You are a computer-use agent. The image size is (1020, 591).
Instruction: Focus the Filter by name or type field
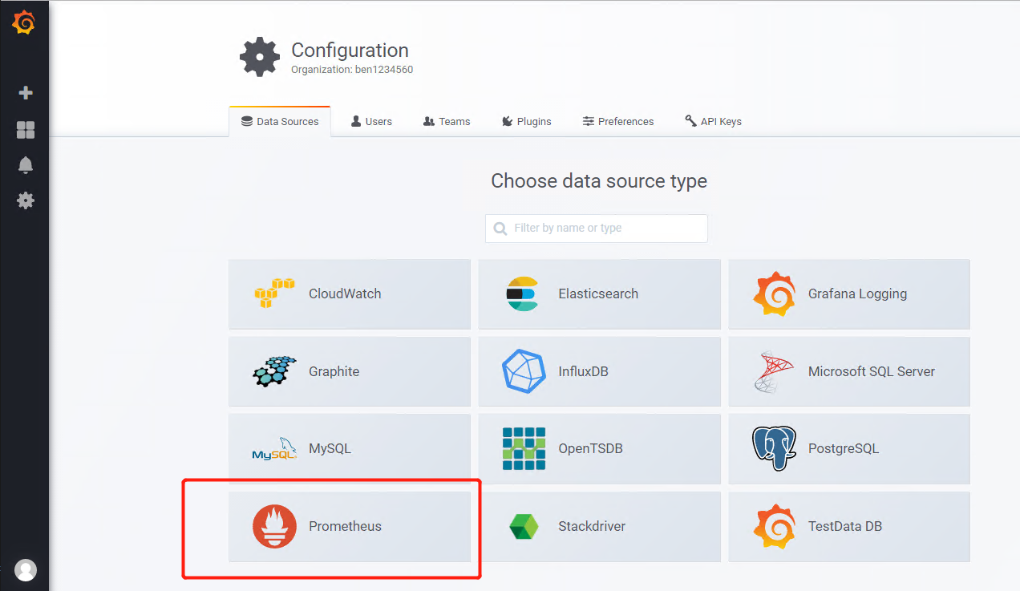pyautogui.click(x=597, y=229)
